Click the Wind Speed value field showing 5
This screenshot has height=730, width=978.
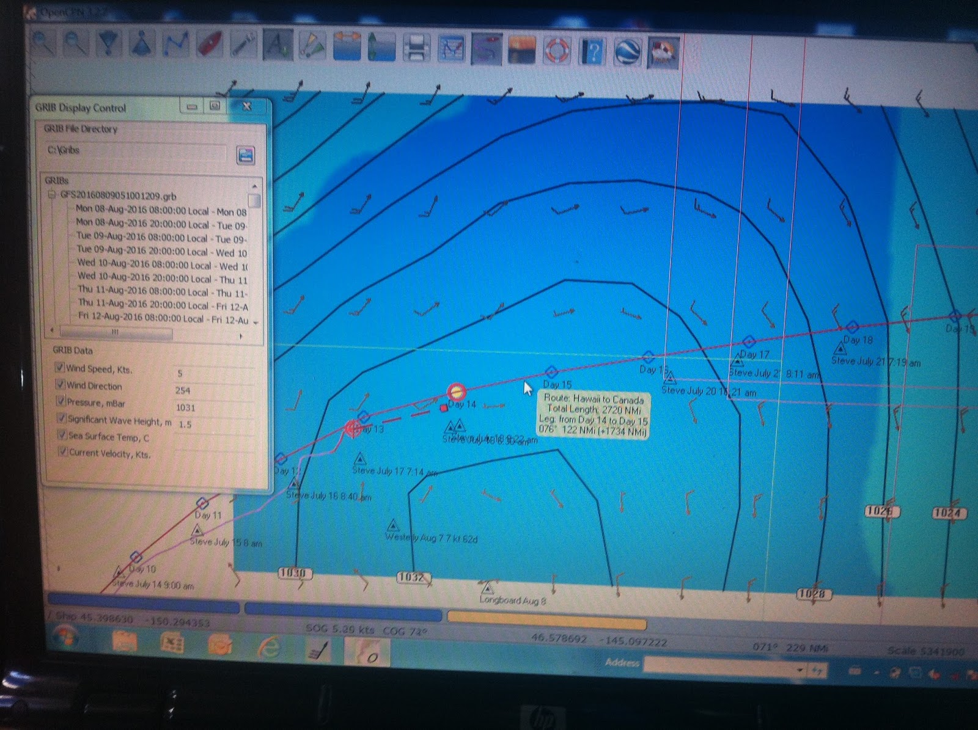tap(214, 373)
